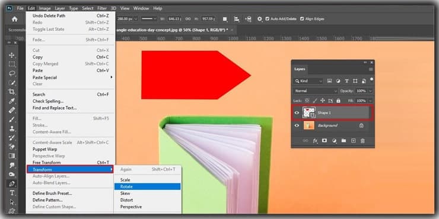Screen dimensions: 439x219
Task: Toggle layer filtering on/off switch
Action: point(371,80)
